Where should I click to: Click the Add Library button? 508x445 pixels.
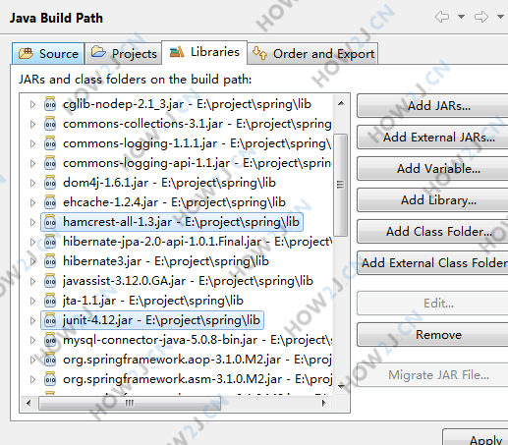point(432,200)
